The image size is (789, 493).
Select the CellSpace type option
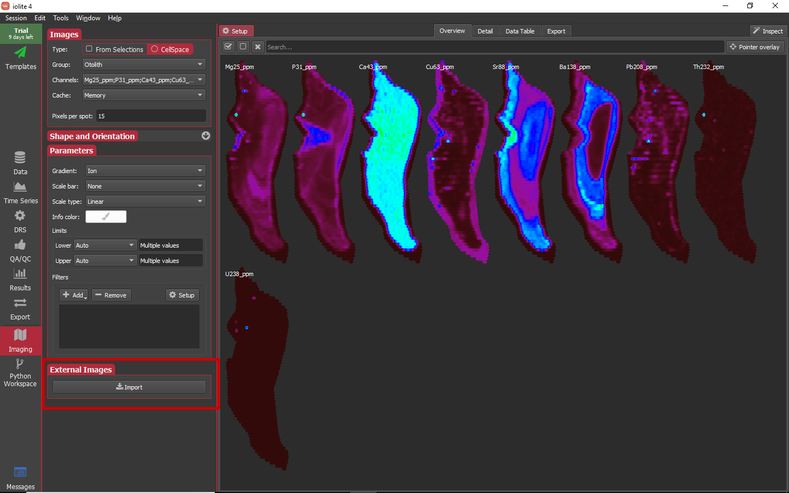[x=170, y=49]
